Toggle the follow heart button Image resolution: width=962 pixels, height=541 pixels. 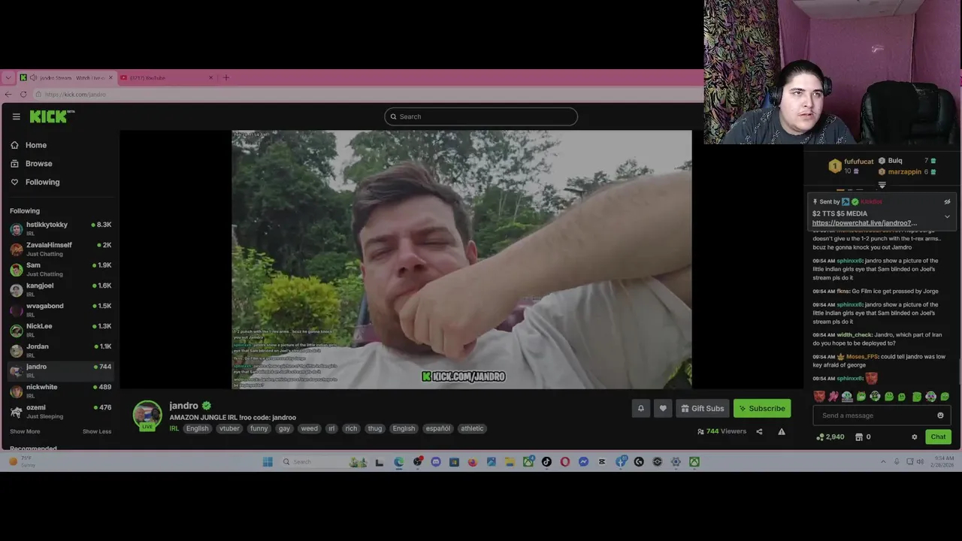tap(663, 408)
